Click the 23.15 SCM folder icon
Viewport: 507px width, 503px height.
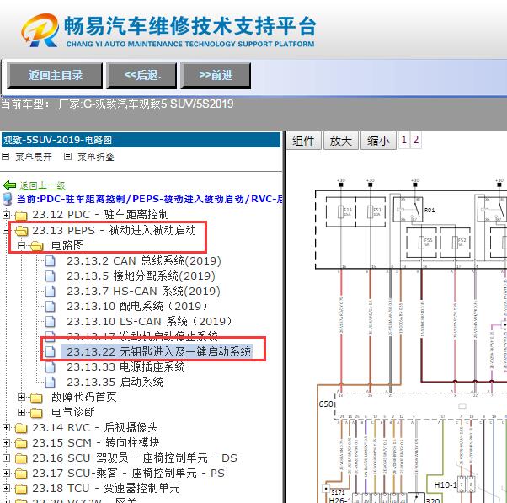coord(21,443)
